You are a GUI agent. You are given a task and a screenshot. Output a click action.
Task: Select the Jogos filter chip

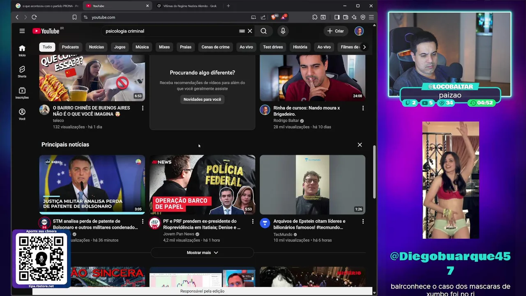click(120, 47)
